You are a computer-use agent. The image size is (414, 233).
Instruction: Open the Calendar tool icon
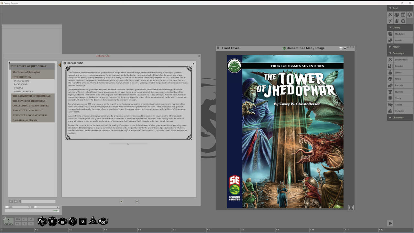tap(402, 15)
